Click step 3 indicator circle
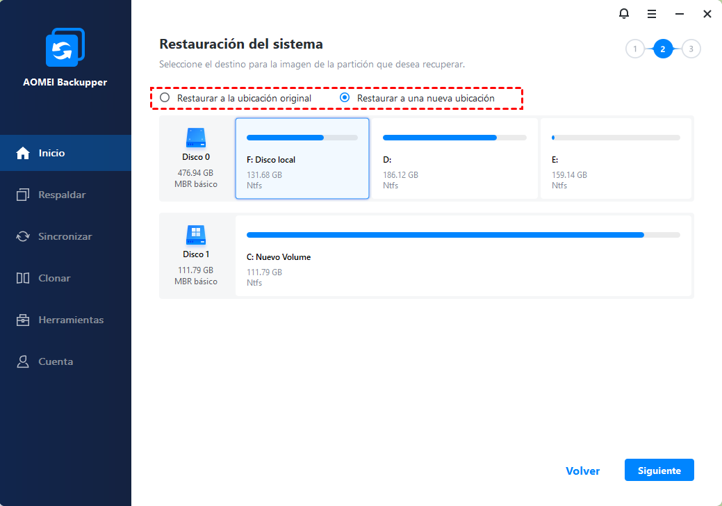The height and width of the screenshot is (506, 722). click(691, 49)
